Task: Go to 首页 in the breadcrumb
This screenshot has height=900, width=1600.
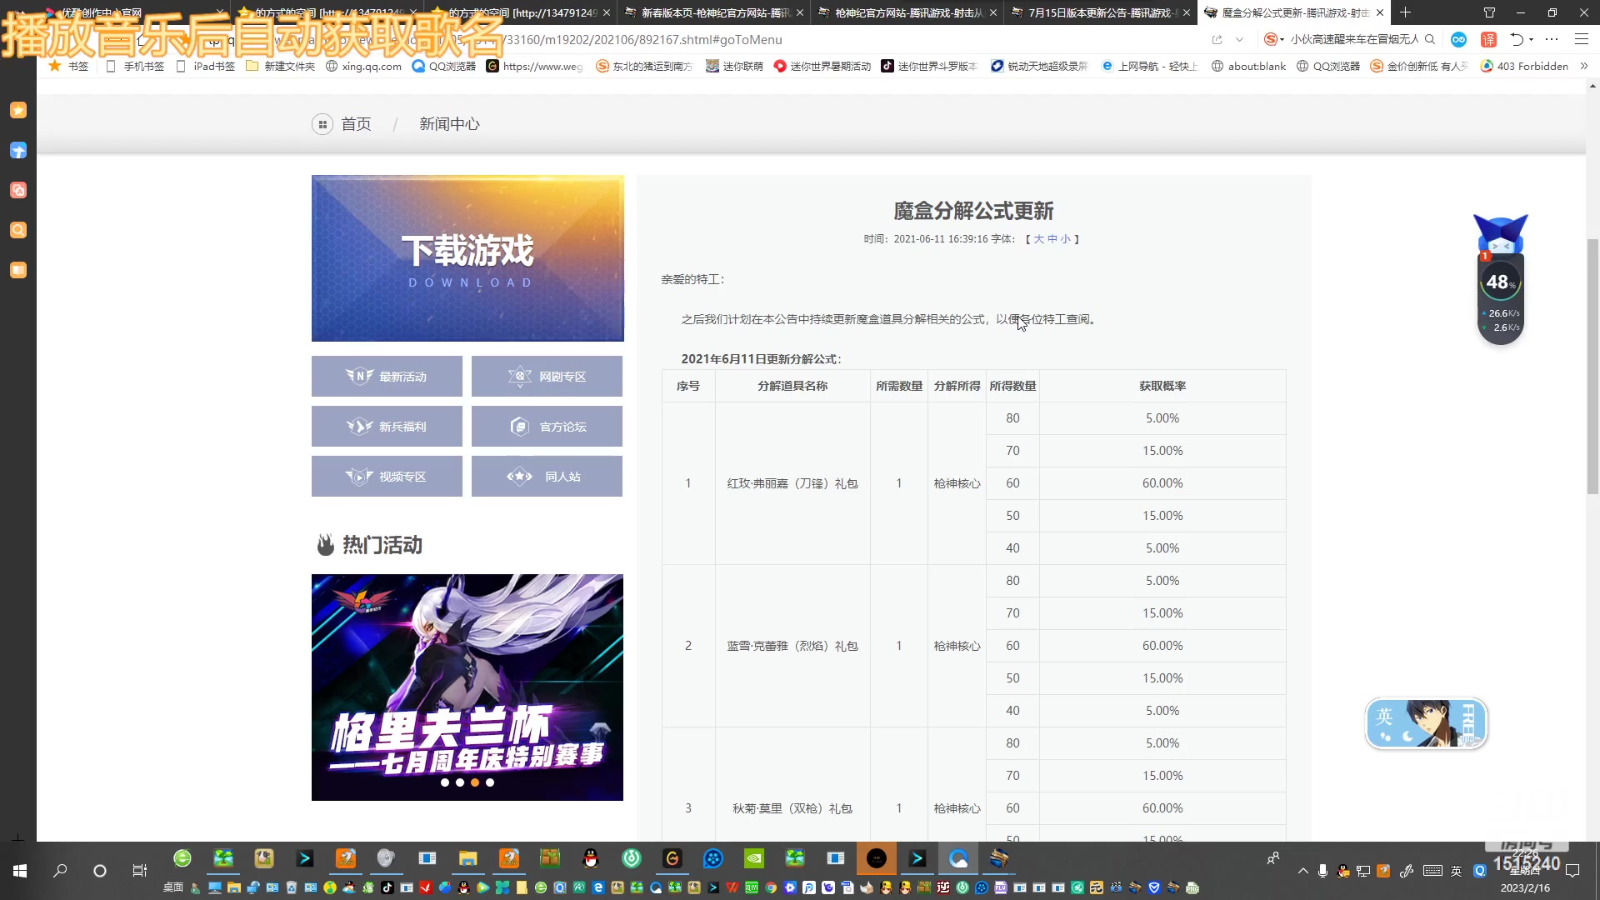Action: [356, 124]
